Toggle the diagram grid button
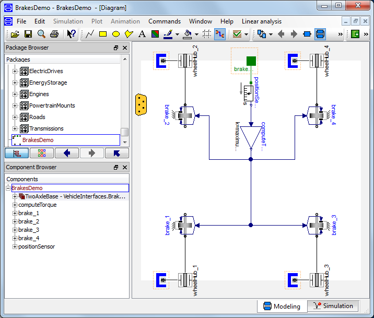 [207, 34]
